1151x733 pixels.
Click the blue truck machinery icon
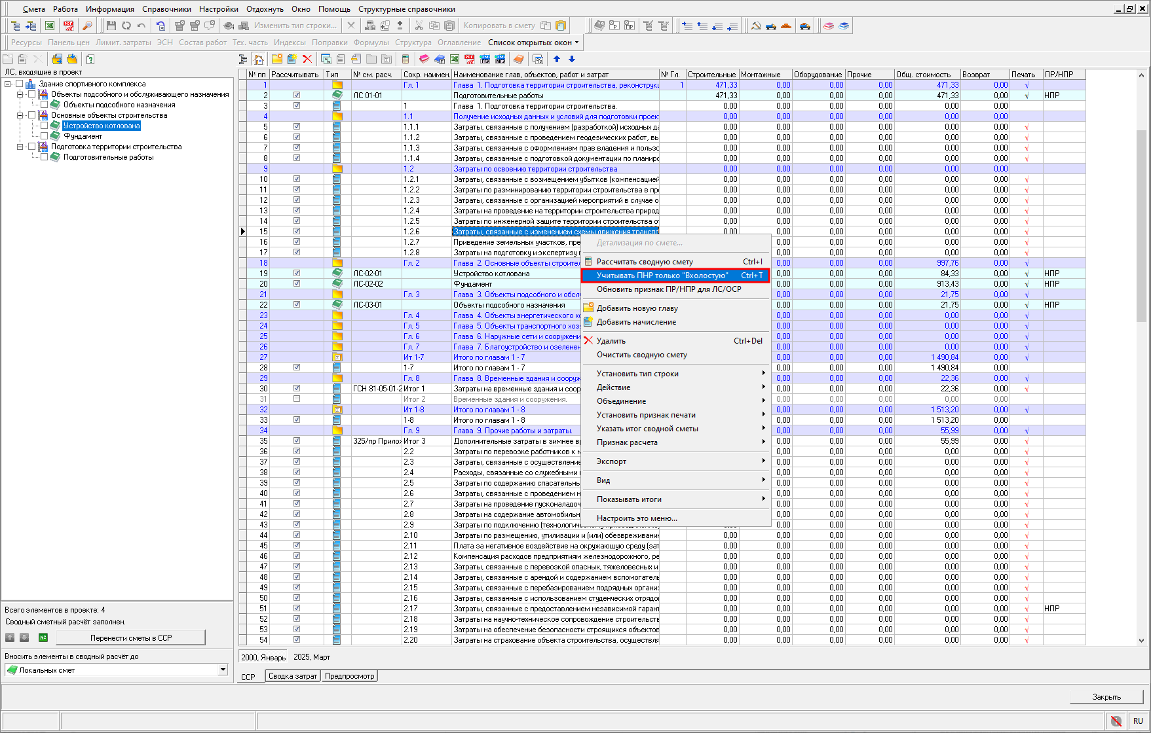[771, 26]
